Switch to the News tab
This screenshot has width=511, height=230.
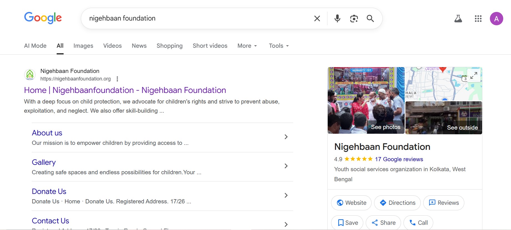tap(139, 46)
